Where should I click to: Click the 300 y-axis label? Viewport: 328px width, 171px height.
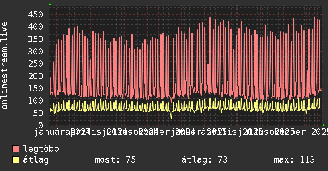point(35,51)
